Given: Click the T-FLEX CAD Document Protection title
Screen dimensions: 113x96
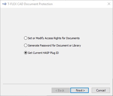Looking at the screenshot, I should (x=30, y=4).
